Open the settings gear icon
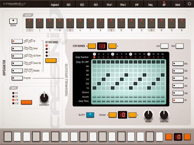The width and height of the screenshot is (194, 145). tap(189, 4)
